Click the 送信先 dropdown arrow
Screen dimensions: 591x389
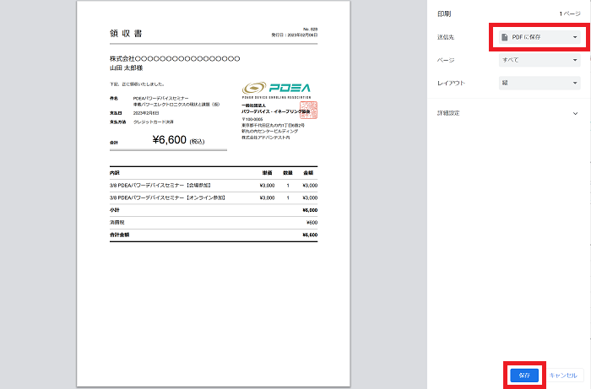[575, 38]
